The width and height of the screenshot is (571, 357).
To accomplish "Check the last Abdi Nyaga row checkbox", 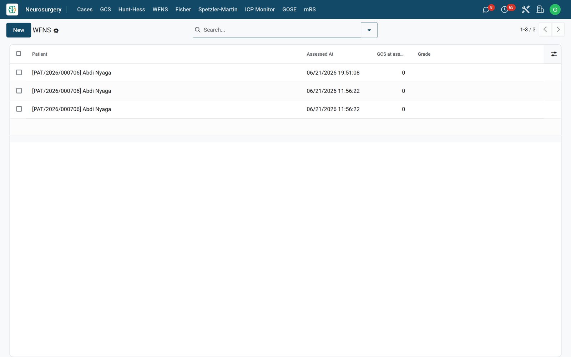I will pos(19,109).
